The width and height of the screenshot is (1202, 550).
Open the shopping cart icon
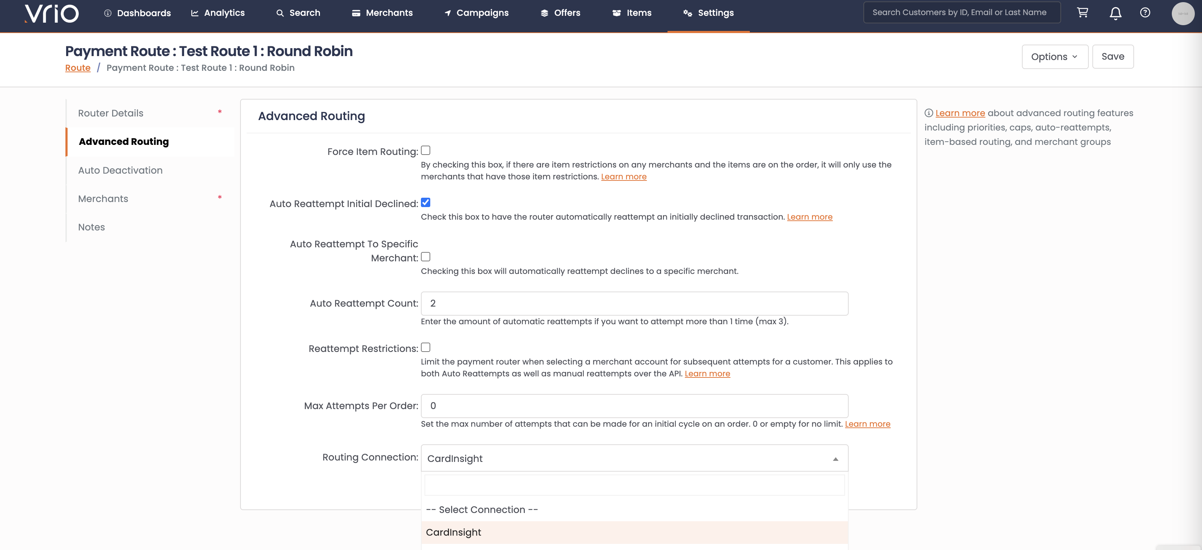[x=1083, y=13]
